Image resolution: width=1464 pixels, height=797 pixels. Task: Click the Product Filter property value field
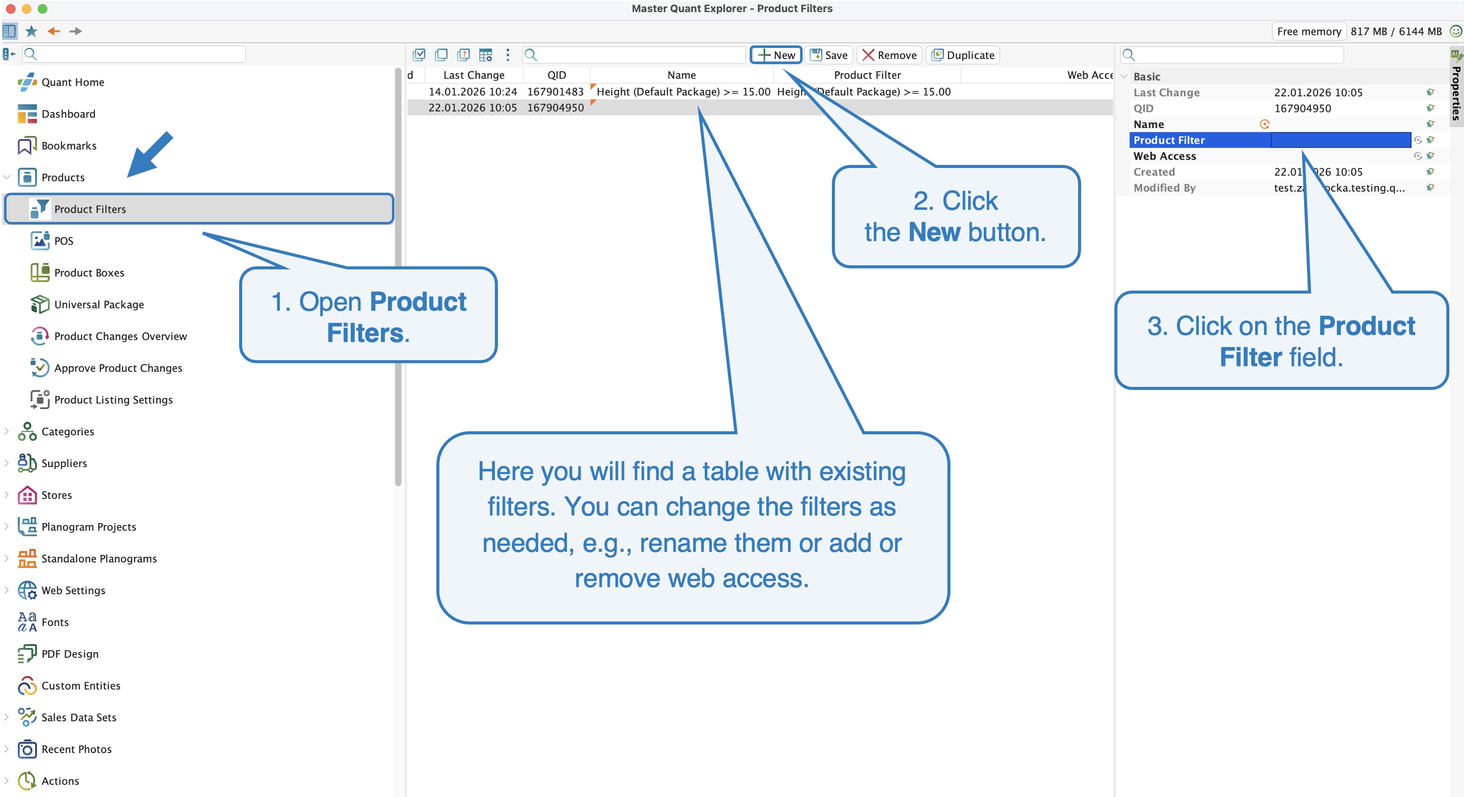[1341, 140]
